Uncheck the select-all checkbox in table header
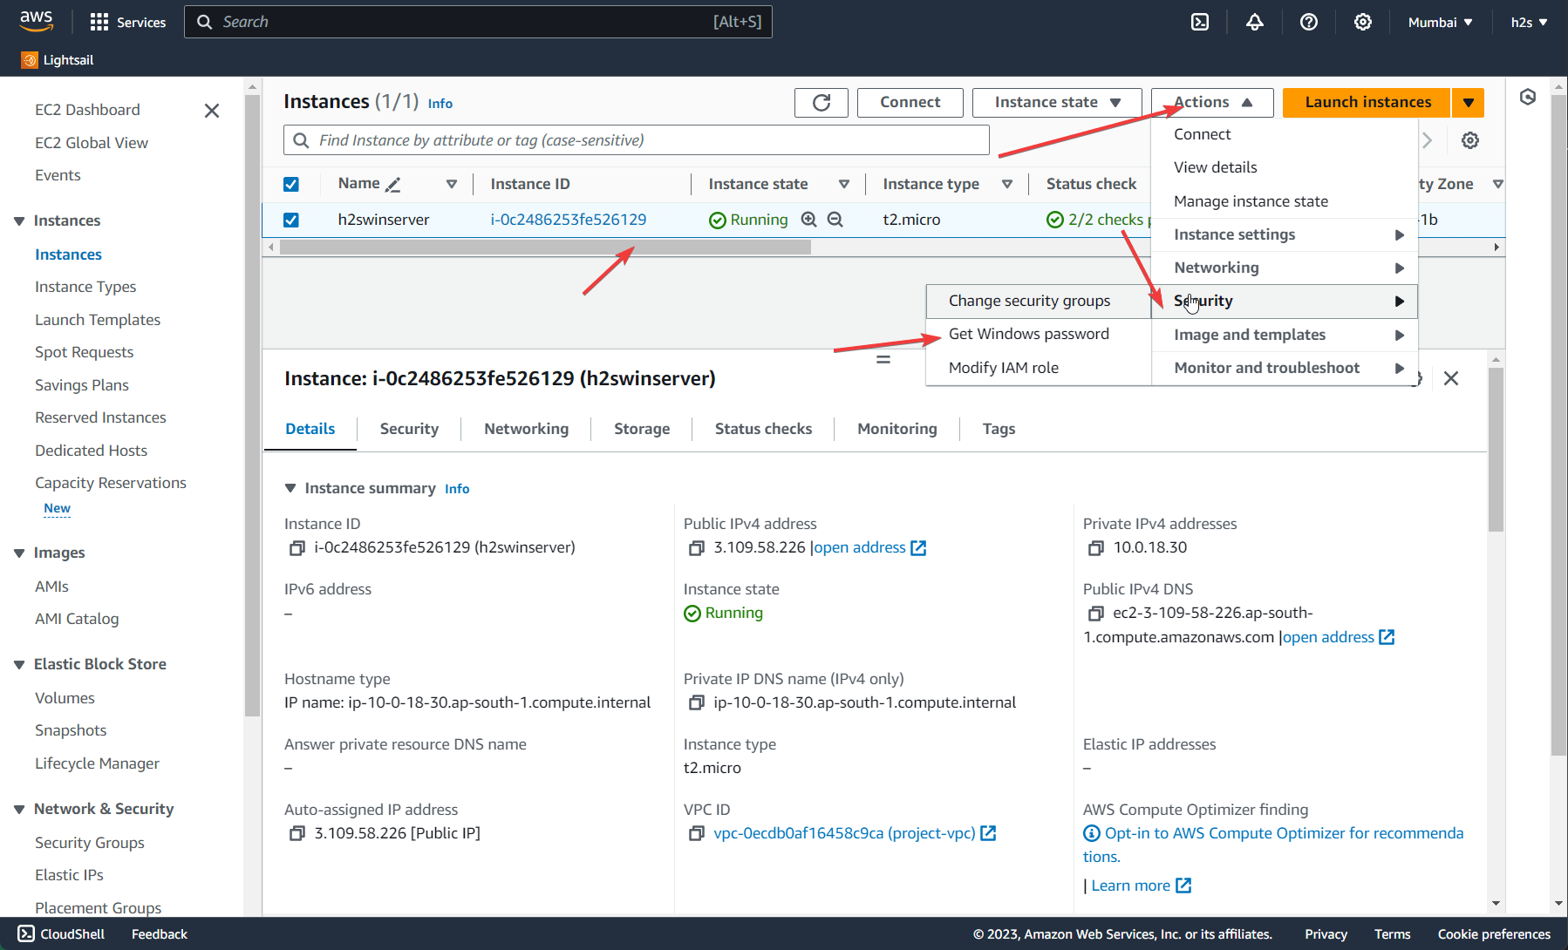This screenshot has width=1568, height=950. pos(290,184)
